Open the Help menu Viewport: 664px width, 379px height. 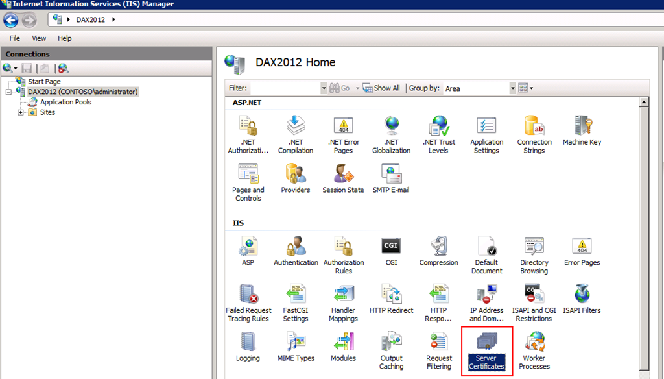click(64, 38)
